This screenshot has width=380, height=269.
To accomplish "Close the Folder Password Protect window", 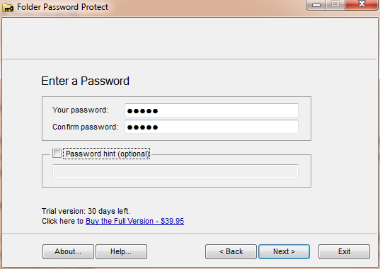I will pos(362,5).
